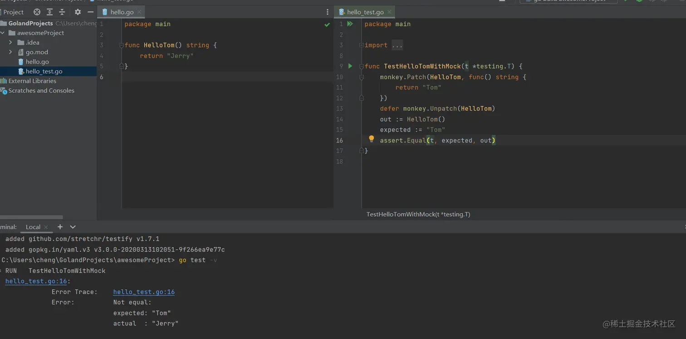Click the hello.go file icon in tree

(21, 62)
